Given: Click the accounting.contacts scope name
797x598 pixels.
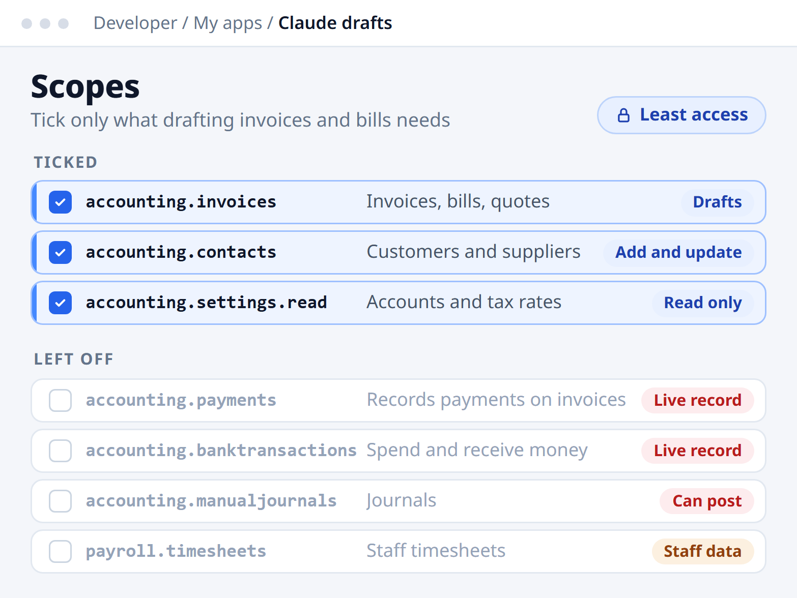Looking at the screenshot, I should (181, 252).
